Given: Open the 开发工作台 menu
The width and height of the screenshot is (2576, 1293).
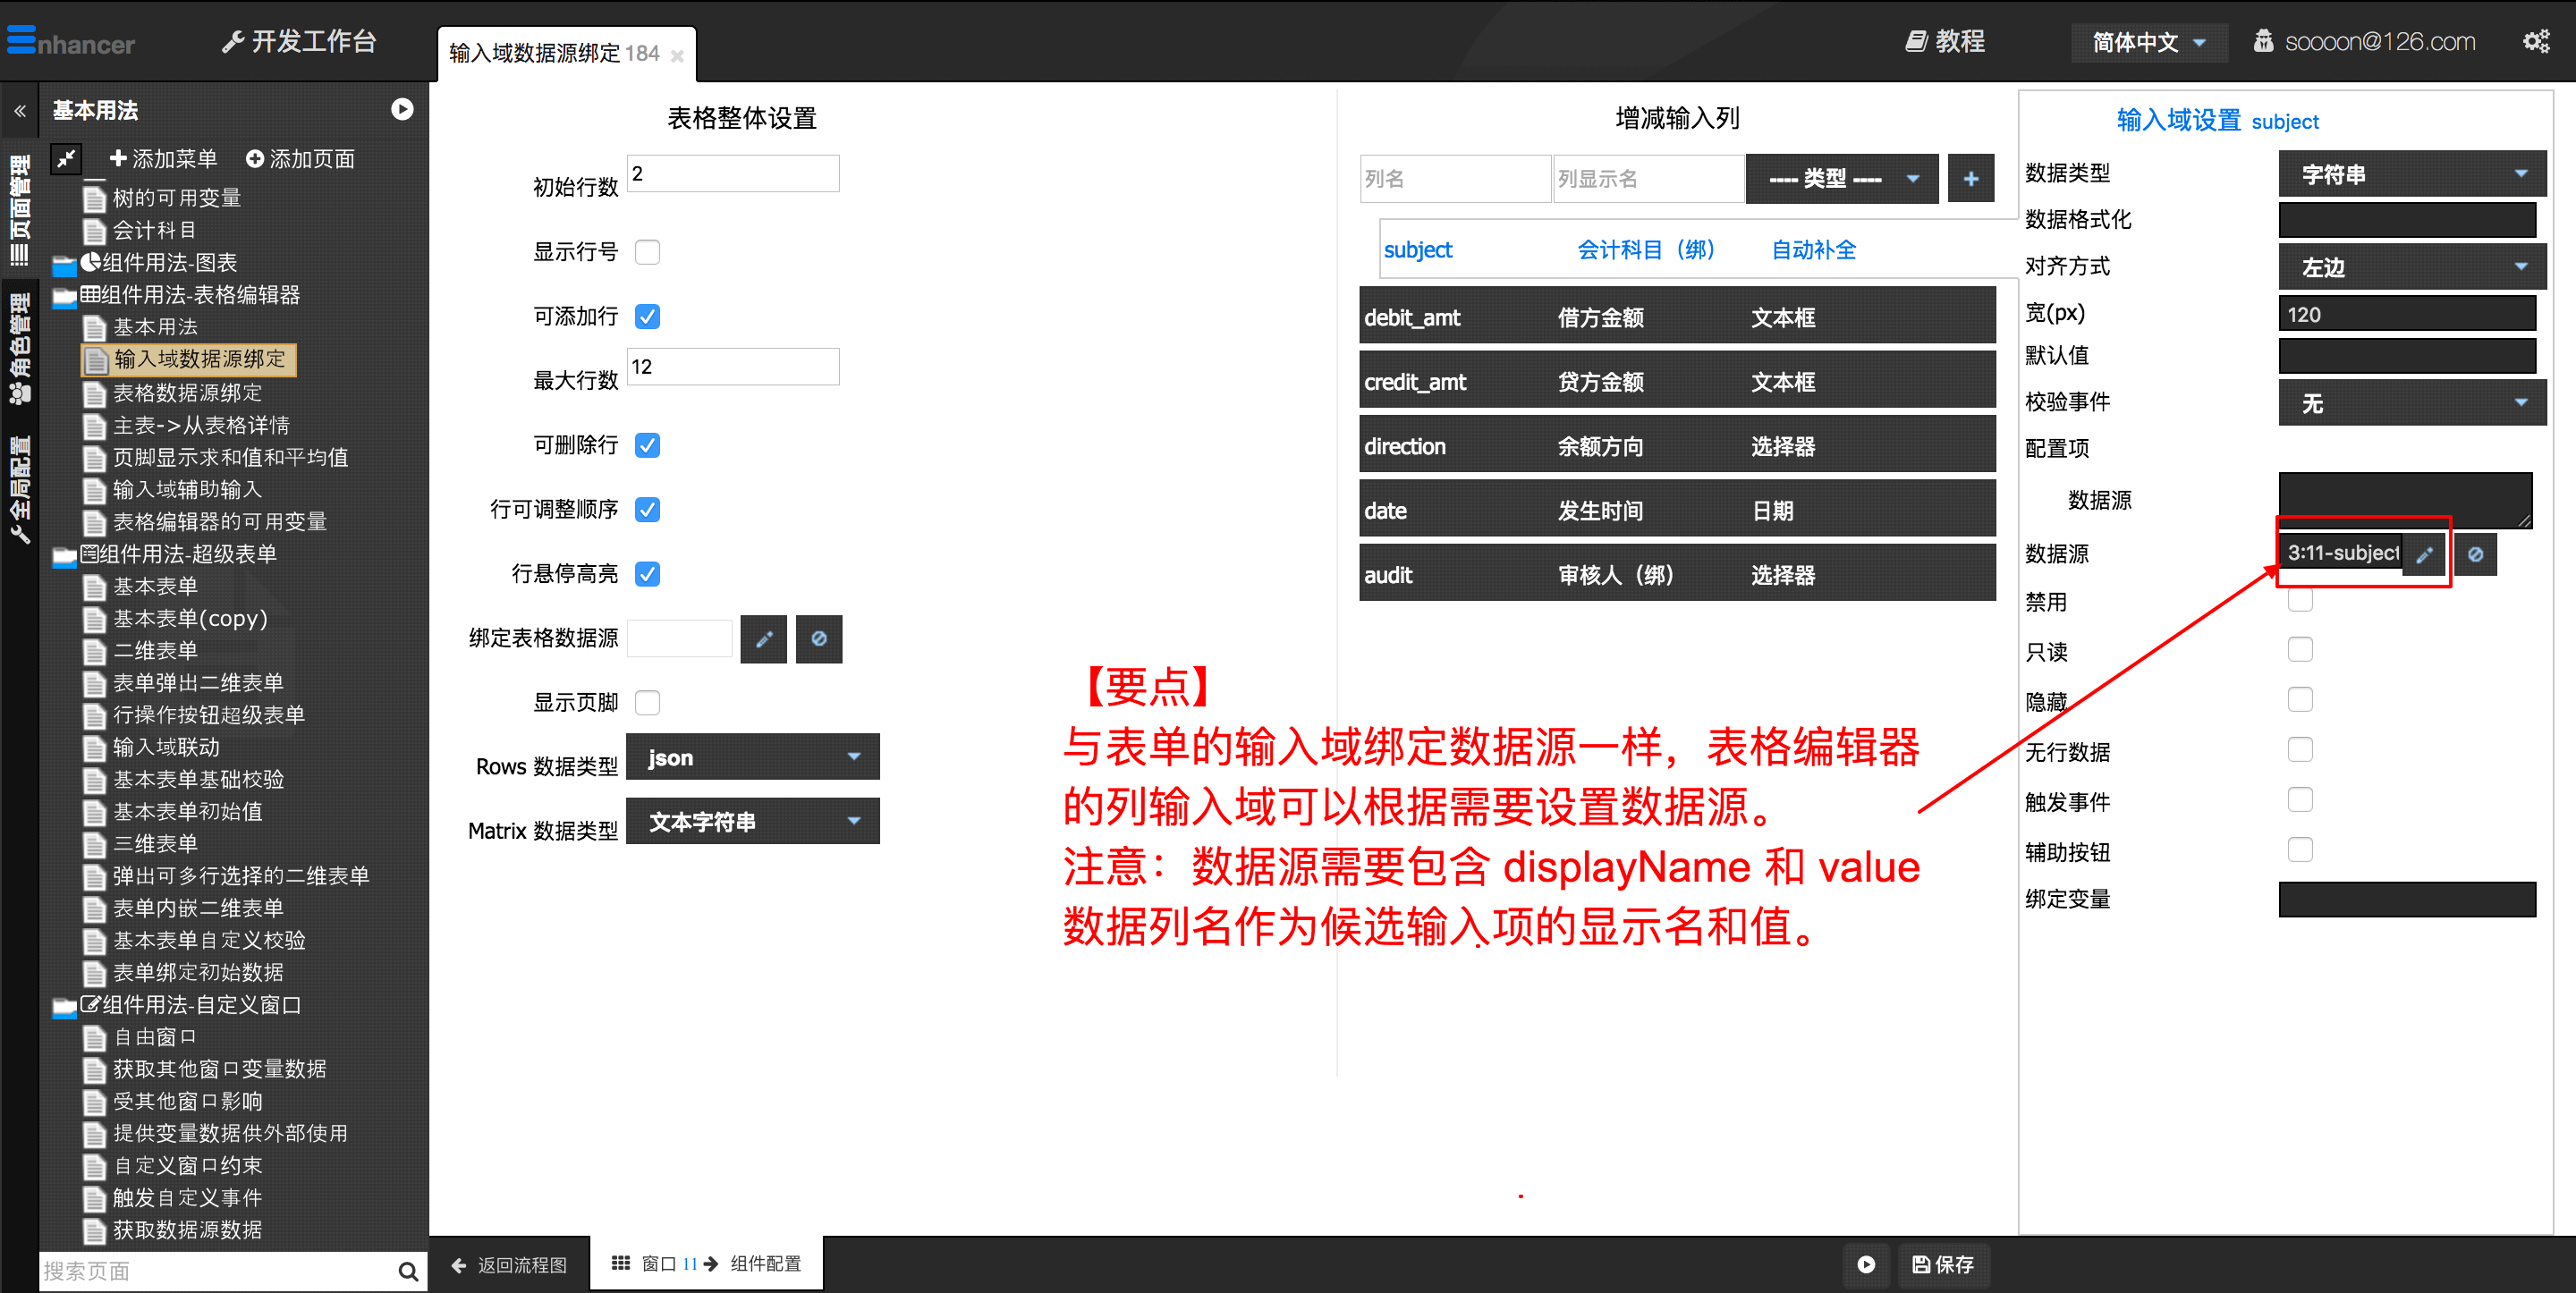Looking at the screenshot, I should (x=299, y=42).
